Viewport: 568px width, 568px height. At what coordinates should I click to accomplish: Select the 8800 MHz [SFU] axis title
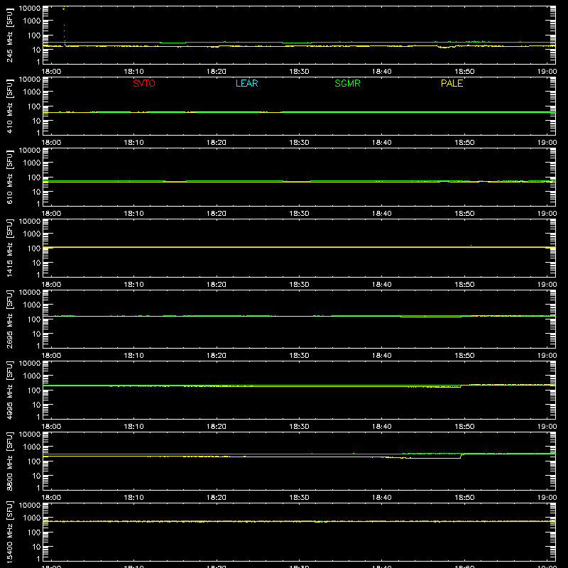coord(10,461)
